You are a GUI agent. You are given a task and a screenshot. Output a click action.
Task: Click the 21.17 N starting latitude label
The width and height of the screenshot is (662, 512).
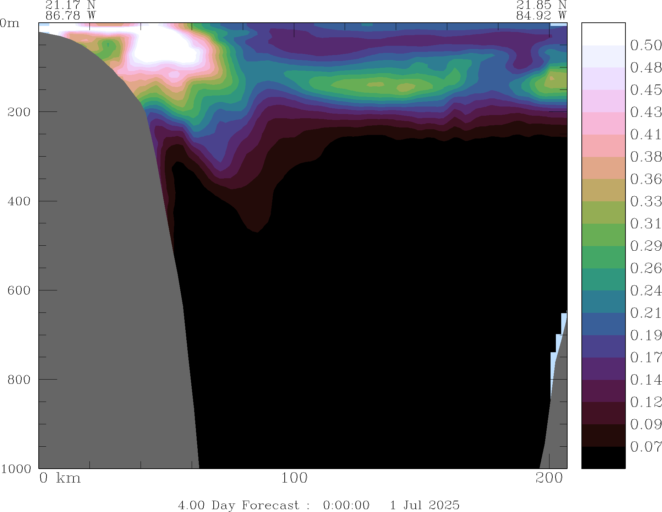70,5
